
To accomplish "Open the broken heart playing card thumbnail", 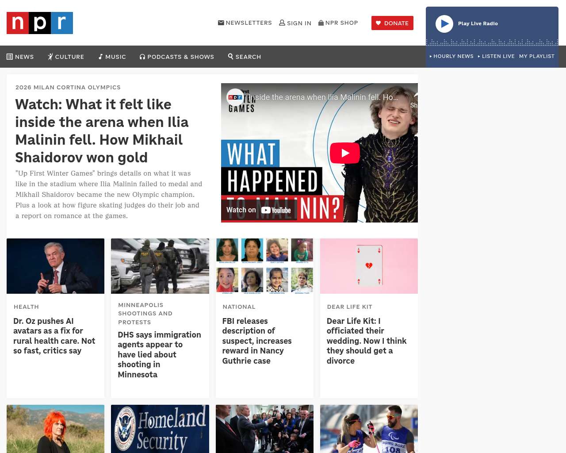I will pyautogui.click(x=369, y=266).
